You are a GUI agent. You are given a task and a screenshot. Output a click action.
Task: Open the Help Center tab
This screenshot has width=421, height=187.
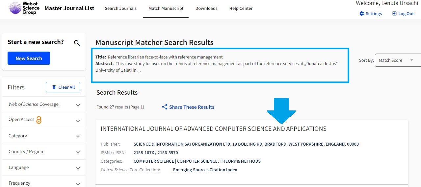(x=241, y=9)
